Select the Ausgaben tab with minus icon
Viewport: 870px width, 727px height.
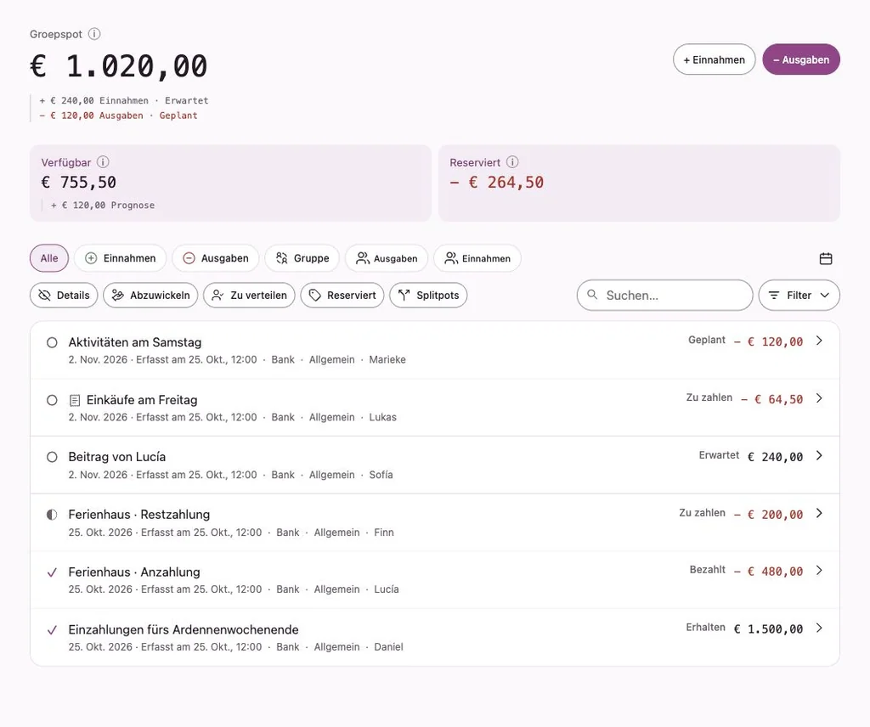click(216, 258)
